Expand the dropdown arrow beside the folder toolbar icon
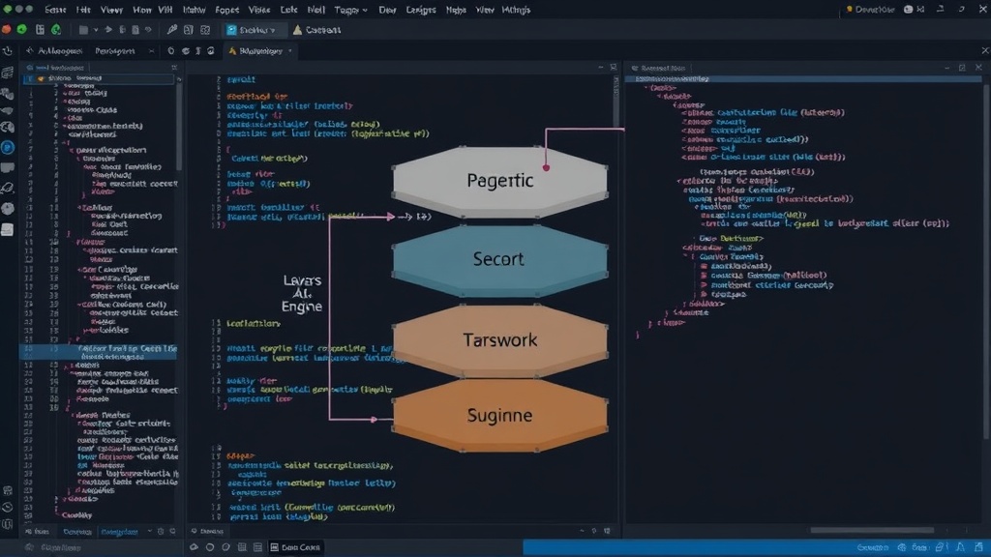Viewport: 991px width, 557px height. pos(96,30)
